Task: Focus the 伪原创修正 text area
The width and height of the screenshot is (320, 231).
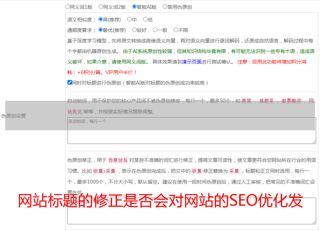Action: (x=192, y=211)
